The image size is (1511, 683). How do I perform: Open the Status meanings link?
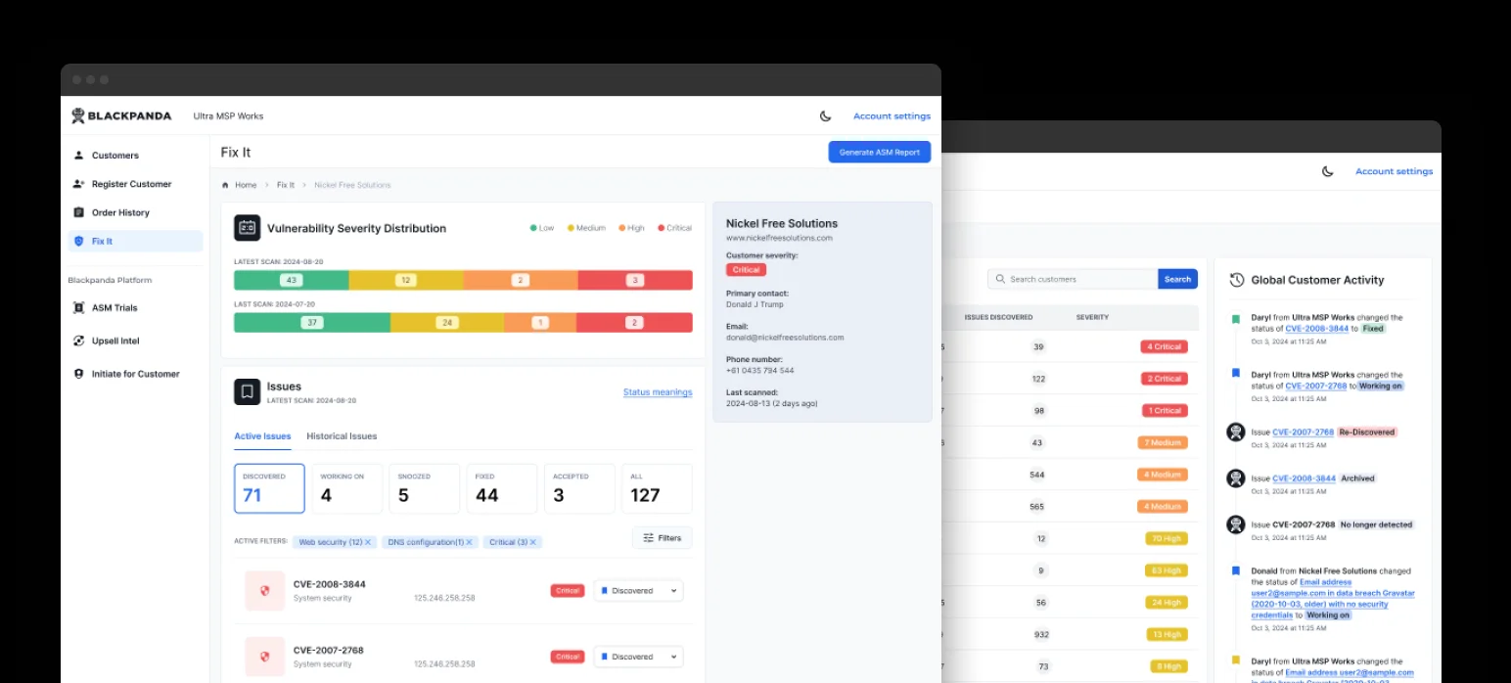click(x=658, y=392)
